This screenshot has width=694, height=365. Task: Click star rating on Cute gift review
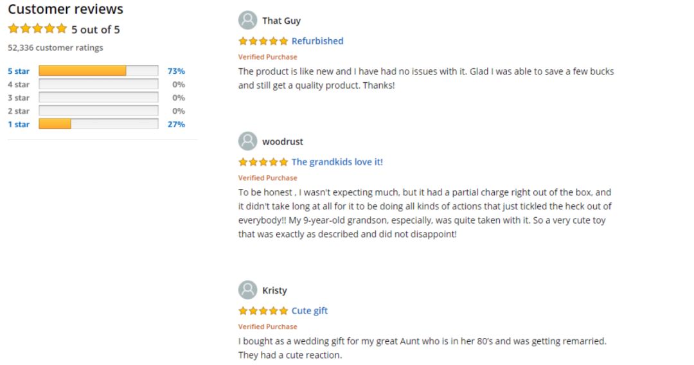pyautogui.click(x=263, y=310)
